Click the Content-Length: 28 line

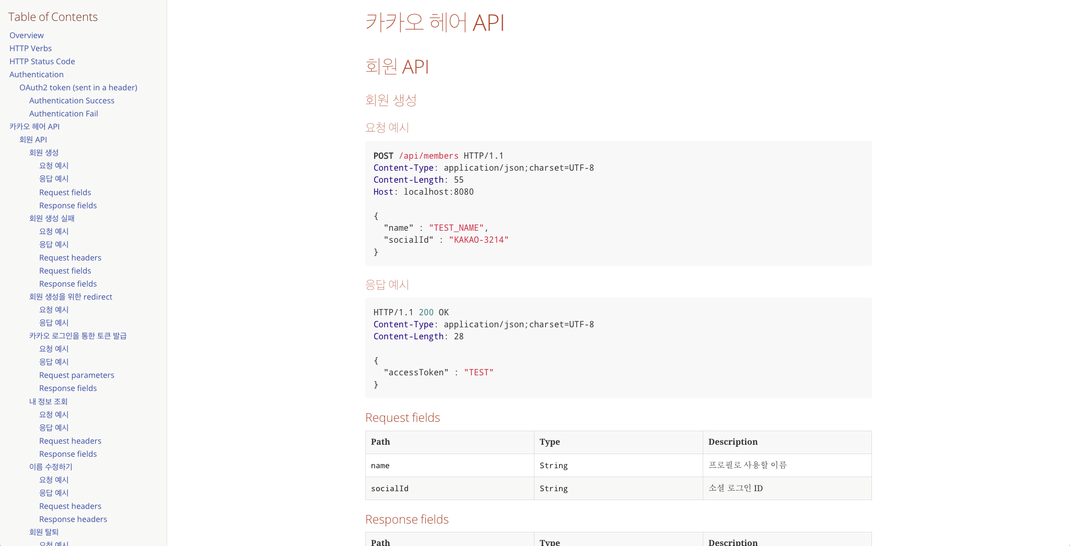tap(418, 336)
